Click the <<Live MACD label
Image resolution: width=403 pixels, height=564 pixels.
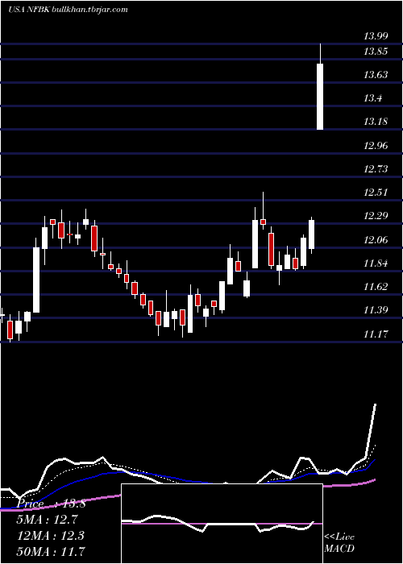click(339, 543)
